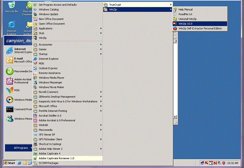Screen dimensions: 244x168
Task: Click Set Program Access and Defaults icon
Action: pyautogui.click(x=35, y=5)
